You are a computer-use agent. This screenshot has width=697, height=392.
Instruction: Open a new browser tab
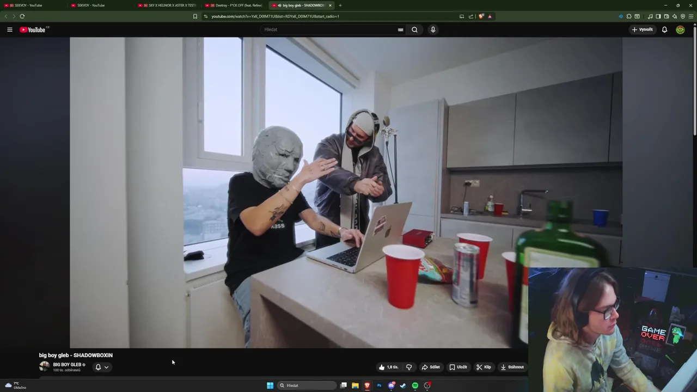coord(340,5)
